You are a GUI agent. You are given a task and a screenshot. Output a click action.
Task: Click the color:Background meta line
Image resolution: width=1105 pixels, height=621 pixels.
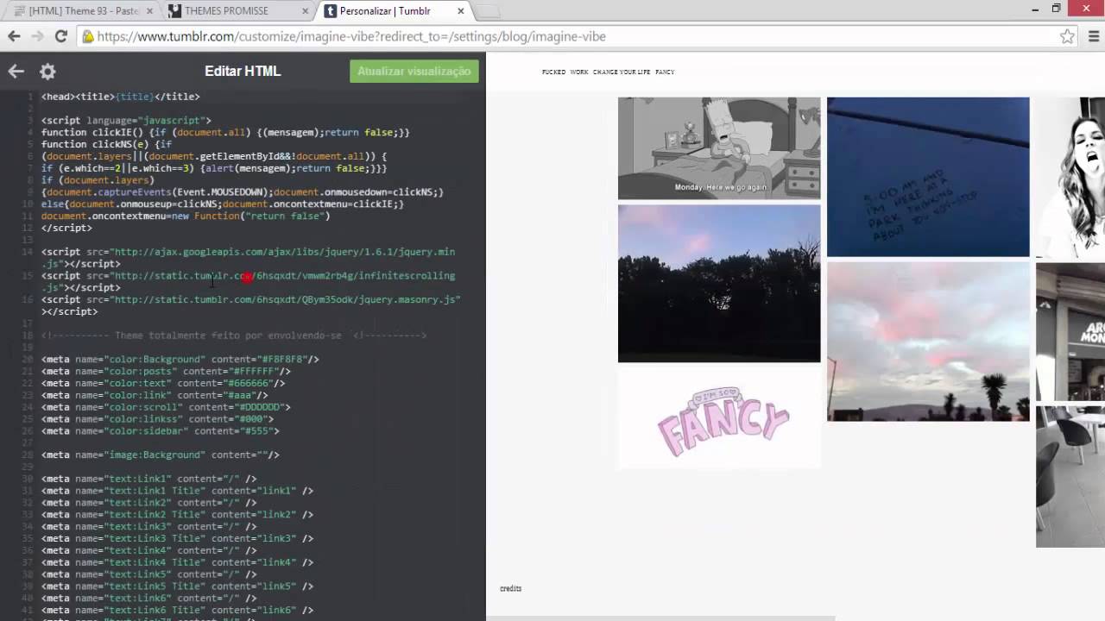click(180, 360)
